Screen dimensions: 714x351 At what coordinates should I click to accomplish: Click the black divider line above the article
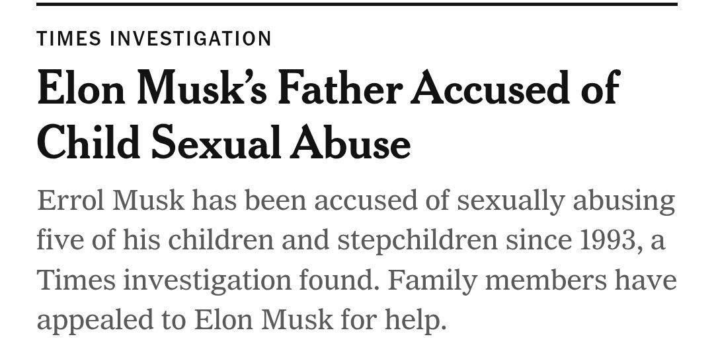[357, 4]
